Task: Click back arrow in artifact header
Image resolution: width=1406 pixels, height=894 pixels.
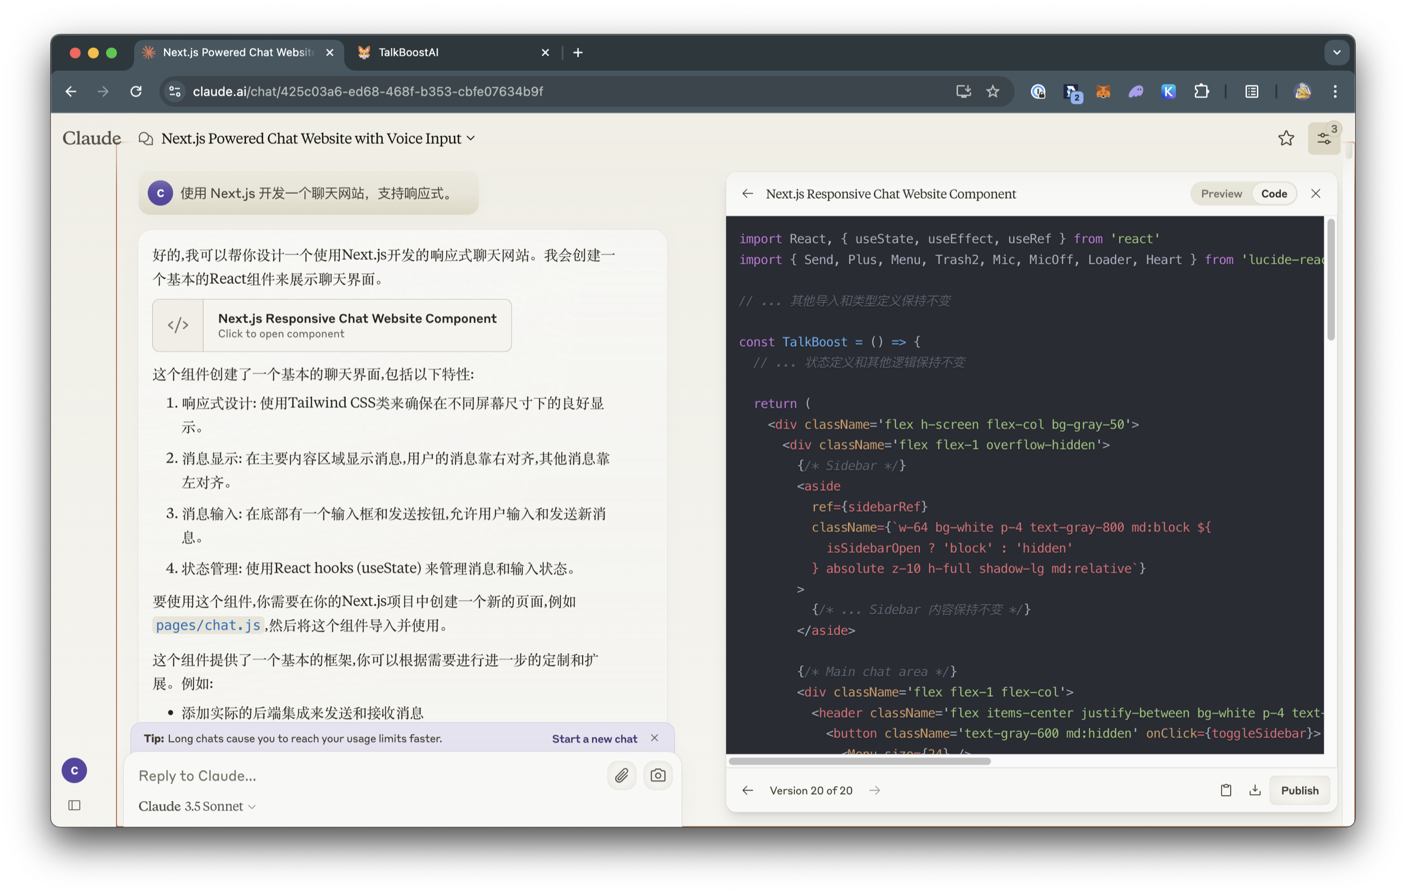Action: tap(747, 193)
